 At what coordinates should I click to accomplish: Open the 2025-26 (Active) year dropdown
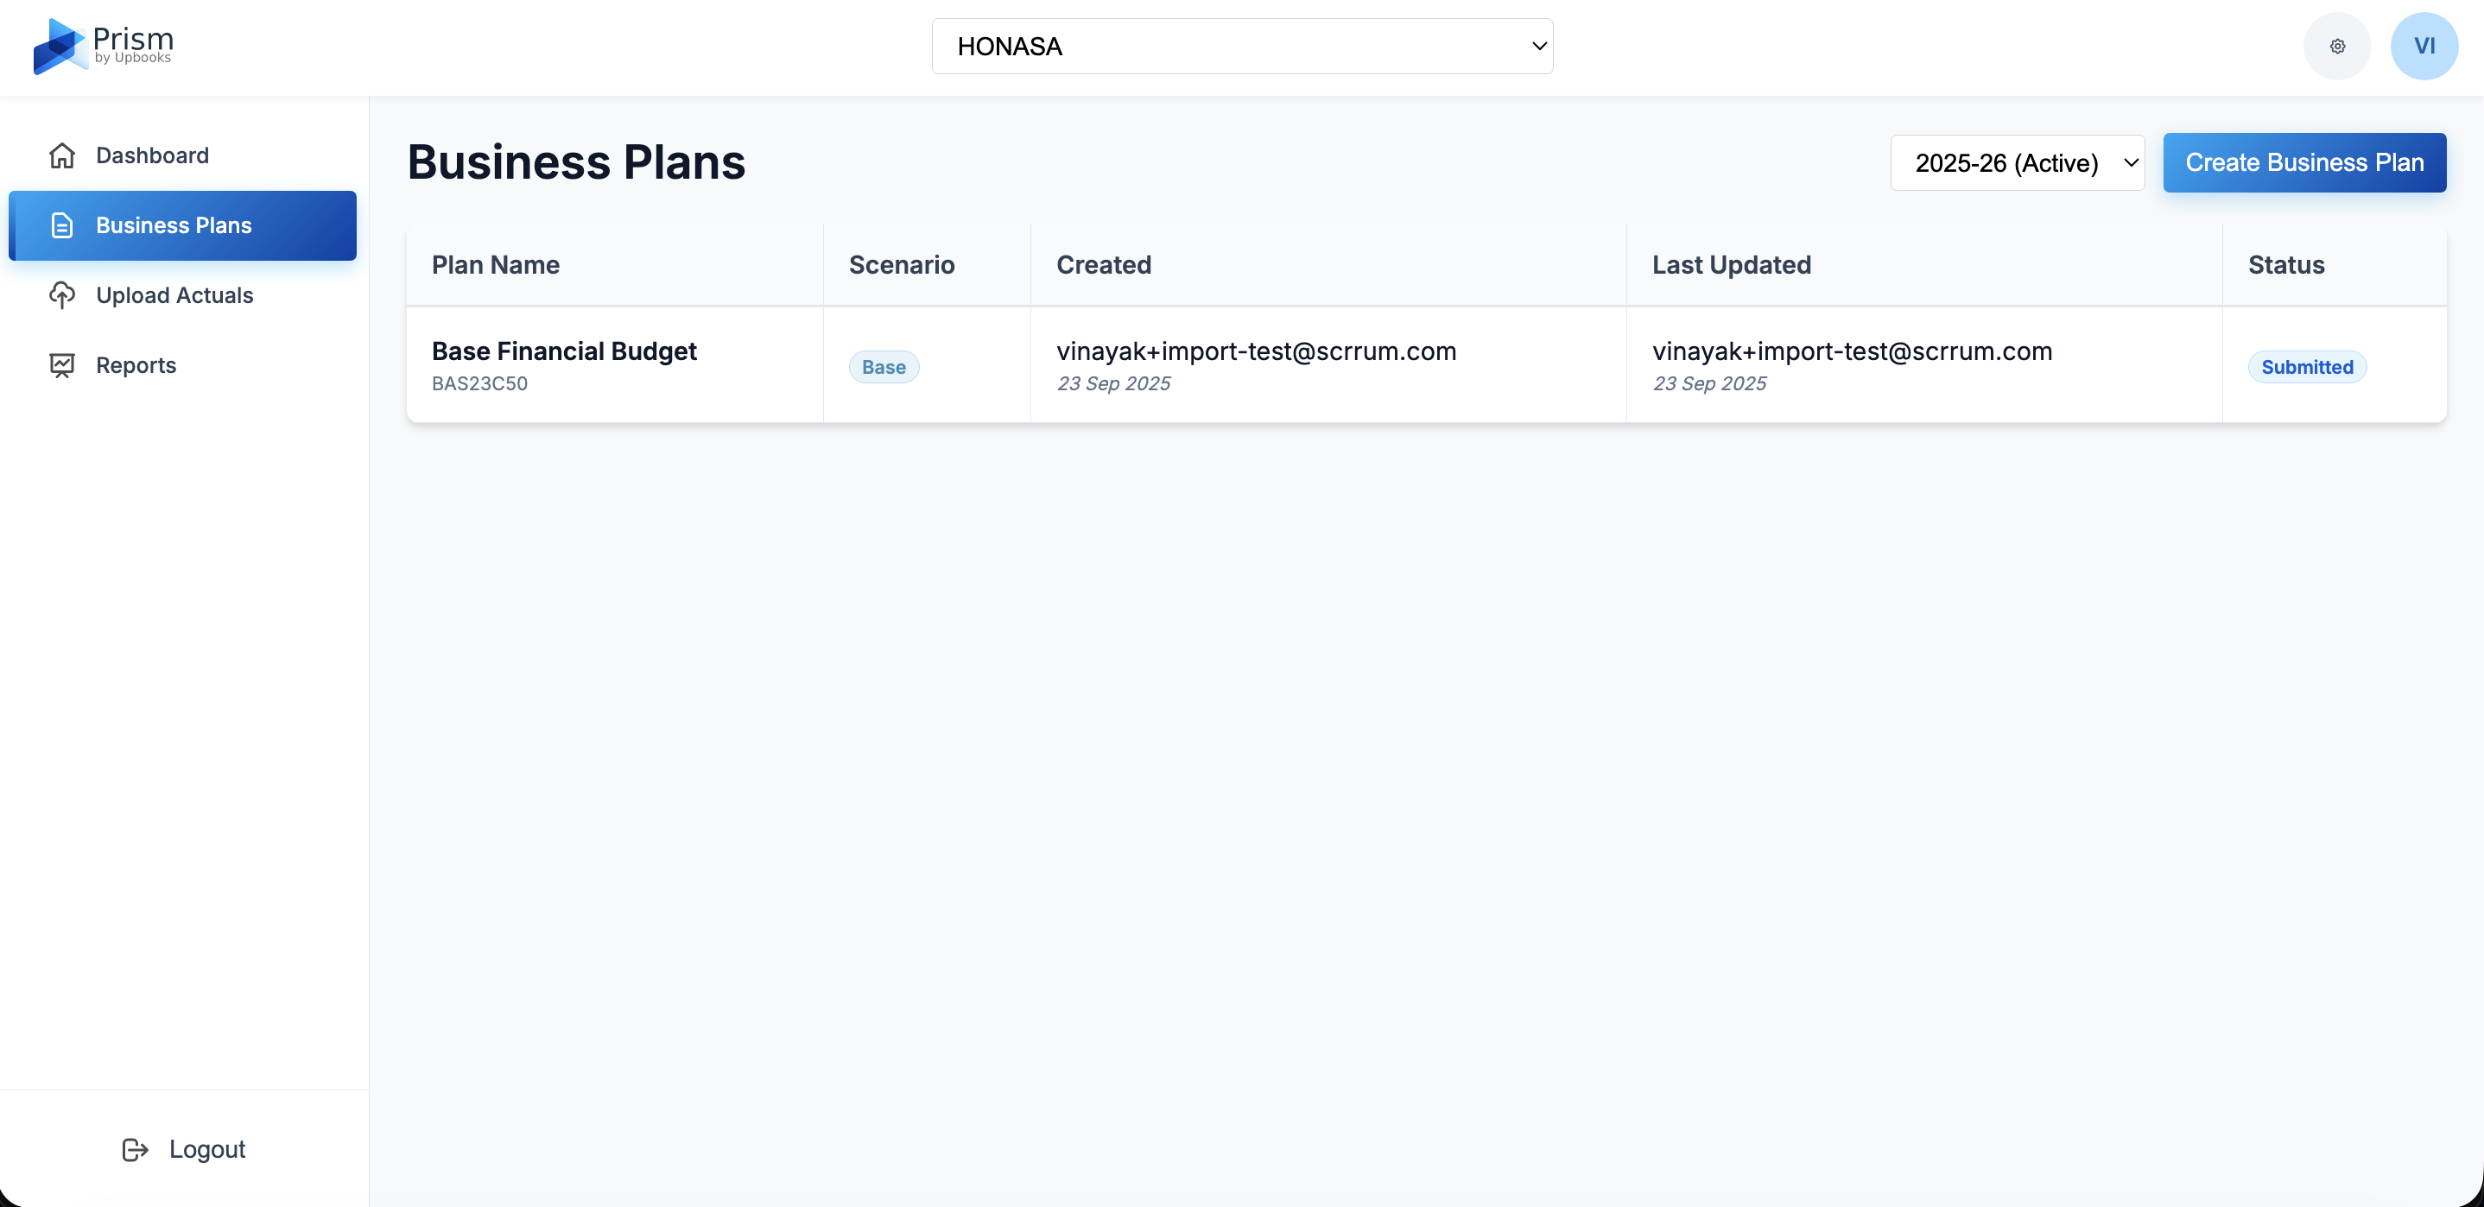click(x=2018, y=162)
